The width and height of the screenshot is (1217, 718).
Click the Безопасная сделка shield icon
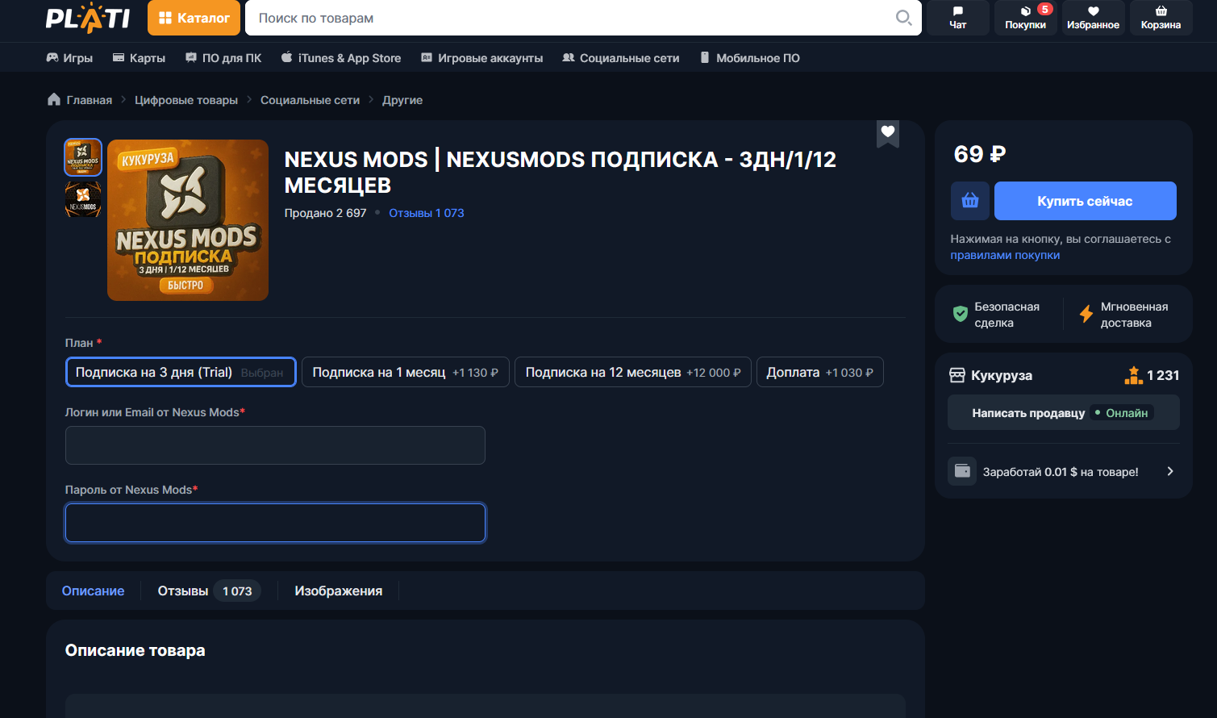pos(961,314)
